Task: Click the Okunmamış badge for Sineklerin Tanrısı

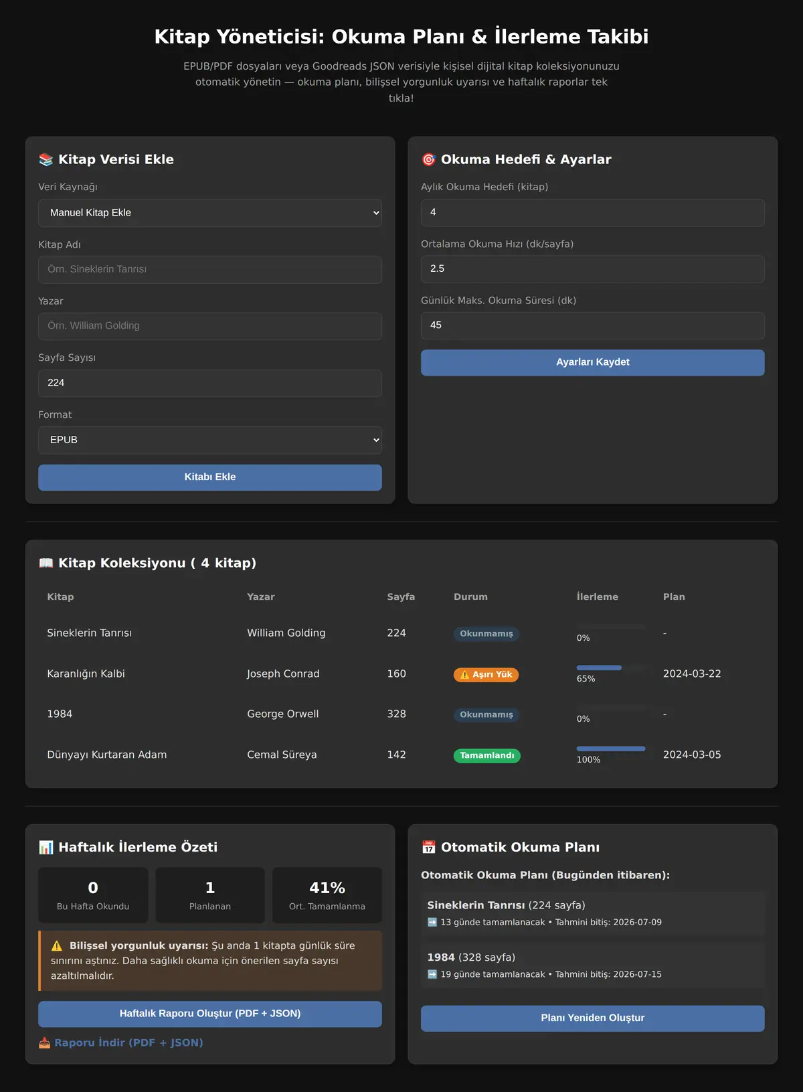Action: point(486,634)
